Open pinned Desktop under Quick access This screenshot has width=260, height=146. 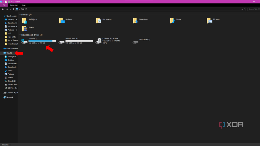tap(11, 19)
